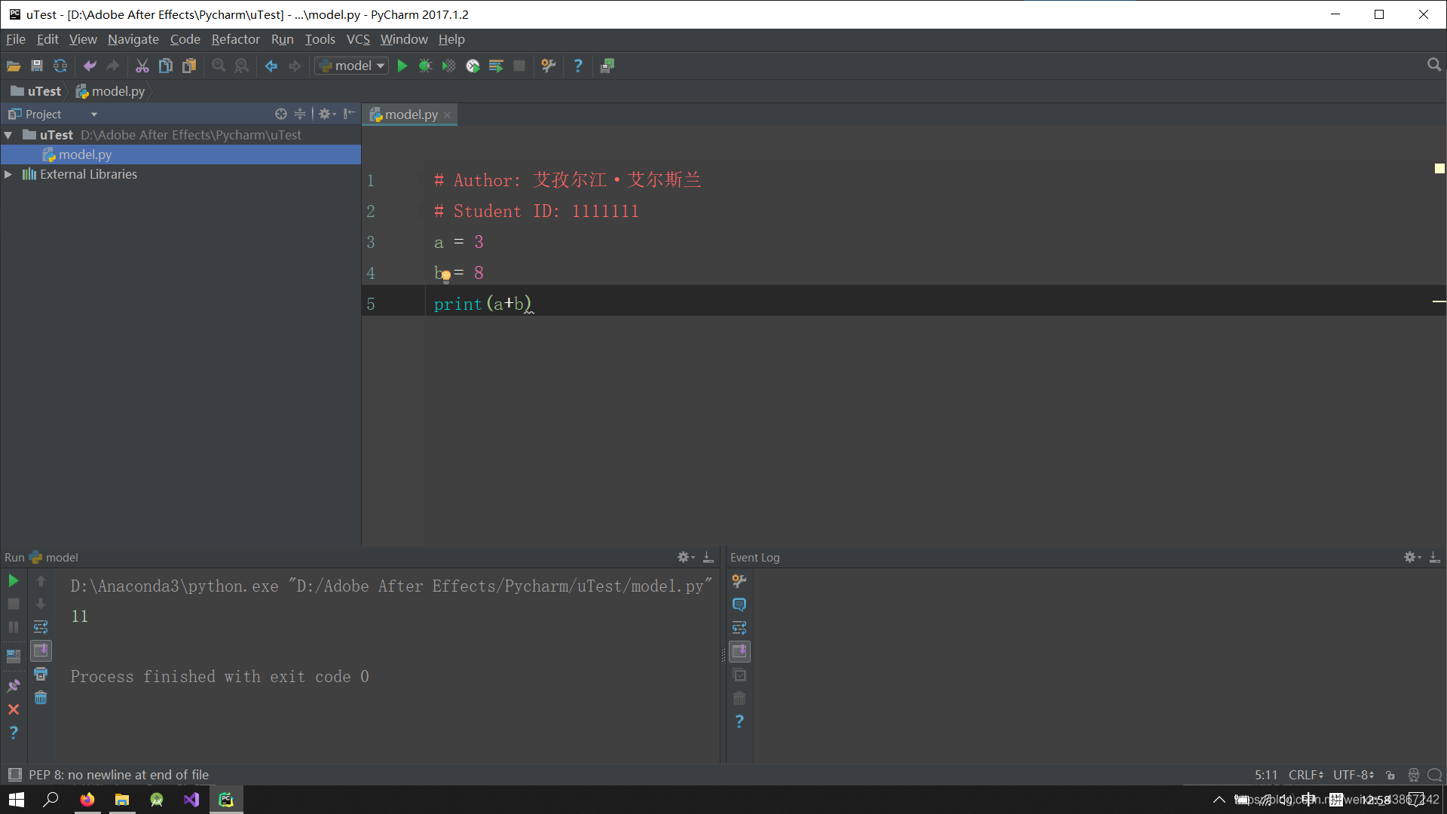This screenshot has height=814, width=1447.
Task: Click Search Everywhere magnifier at top right
Action: click(x=1434, y=66)
